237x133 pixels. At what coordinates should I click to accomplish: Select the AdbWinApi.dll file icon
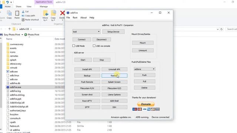(8, 103)
